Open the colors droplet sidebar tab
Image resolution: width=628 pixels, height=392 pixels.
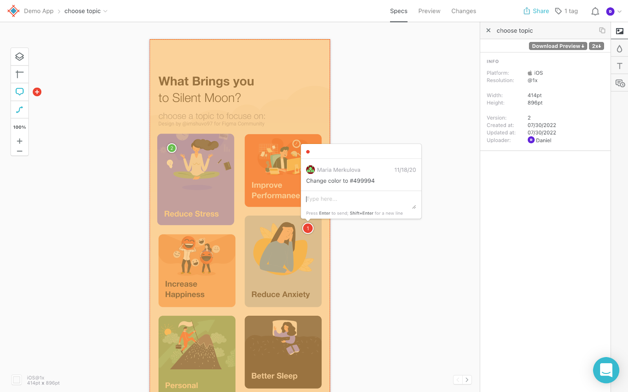620,49
